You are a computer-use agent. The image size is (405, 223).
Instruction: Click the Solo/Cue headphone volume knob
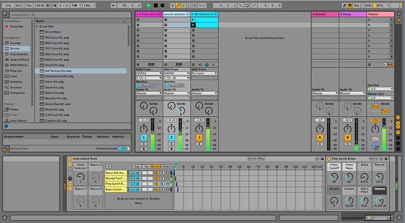(x=375, y=147)
